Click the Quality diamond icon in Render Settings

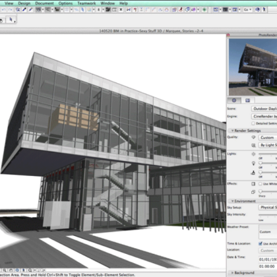[x=253, y=137]
